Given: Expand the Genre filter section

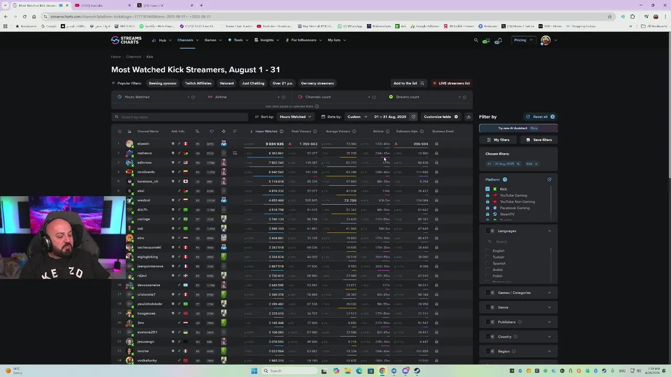Looking at the screenshot, I should coord(549,307).
